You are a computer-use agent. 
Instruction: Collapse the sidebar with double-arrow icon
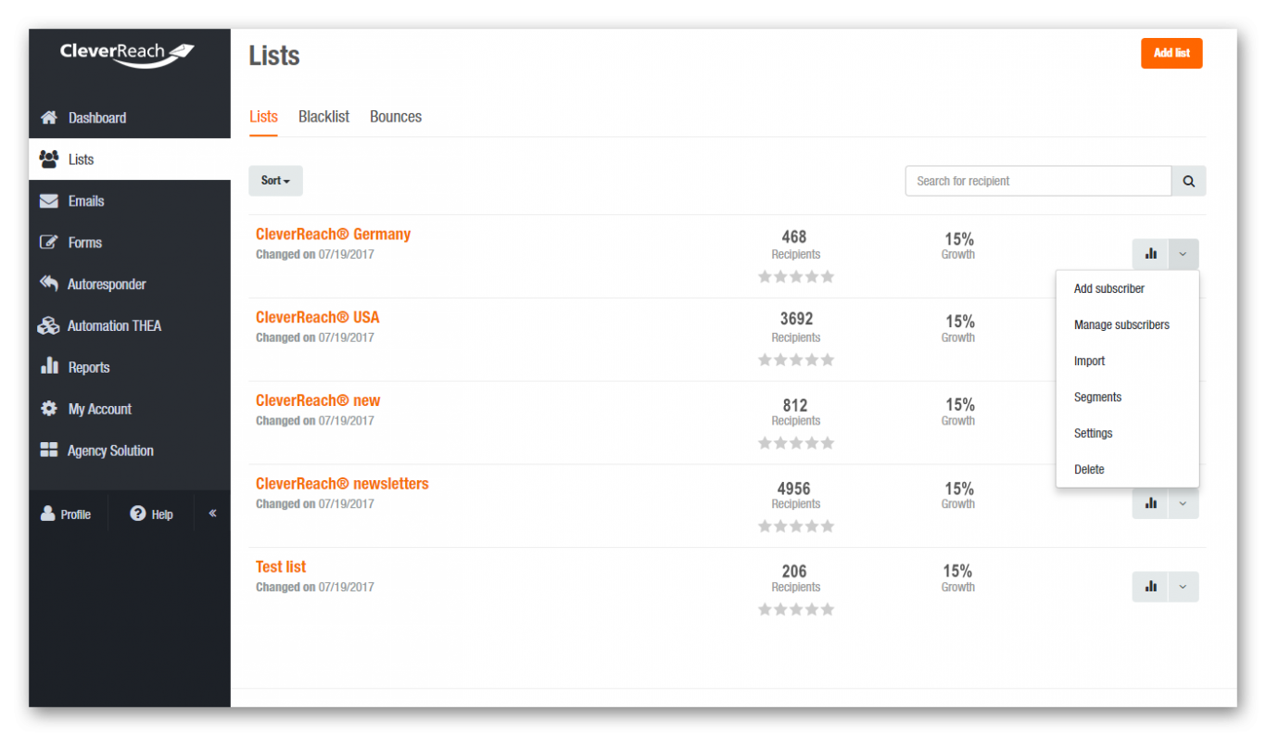pyautogui.click(x=212, y=513)
